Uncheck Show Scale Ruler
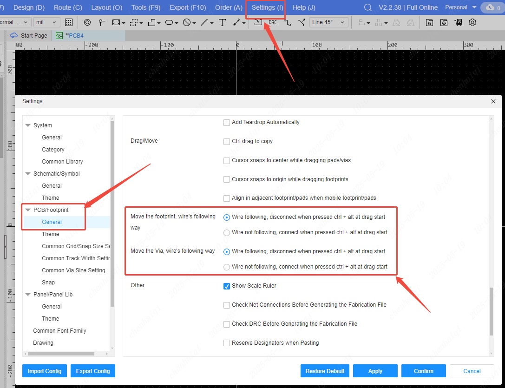The image size is (505, 388). click(227, 286)
